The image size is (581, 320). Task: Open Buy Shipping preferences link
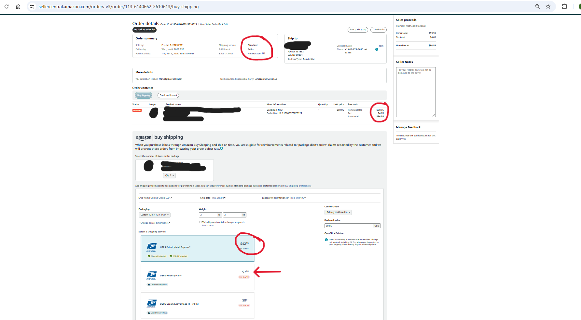(x=297, y=186)
